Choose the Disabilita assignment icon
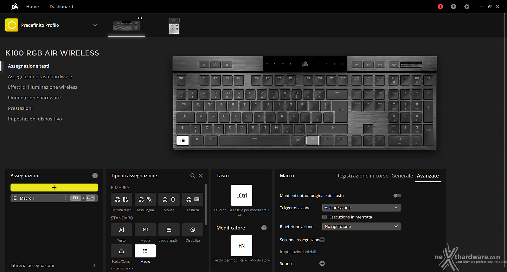 tap(193, 230)
